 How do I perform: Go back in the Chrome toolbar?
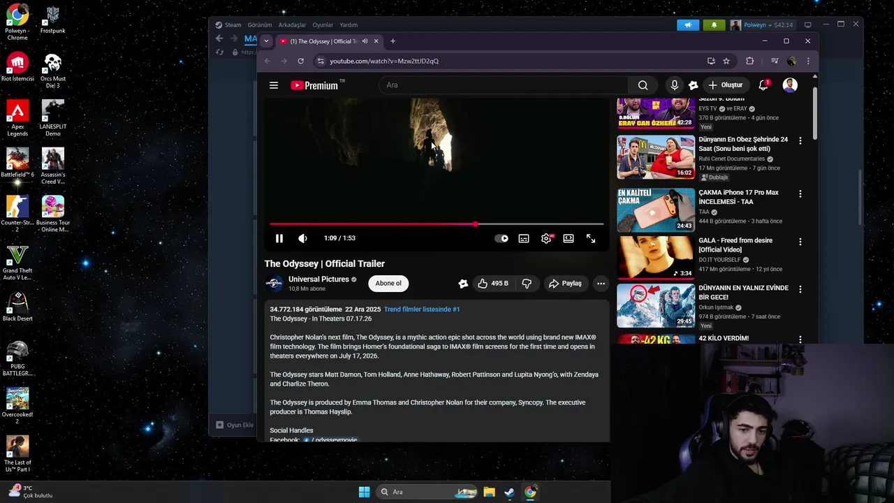pos(267,61)
